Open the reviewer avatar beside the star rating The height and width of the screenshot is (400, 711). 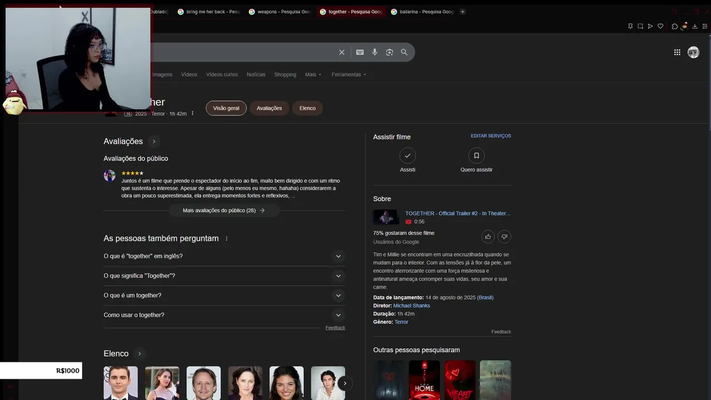pyautogui.click(x=109, y=176)
